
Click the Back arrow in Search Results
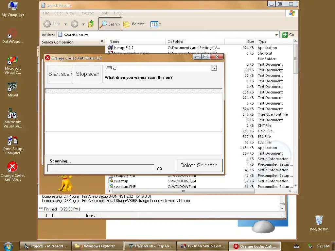[x=47, y=24]
